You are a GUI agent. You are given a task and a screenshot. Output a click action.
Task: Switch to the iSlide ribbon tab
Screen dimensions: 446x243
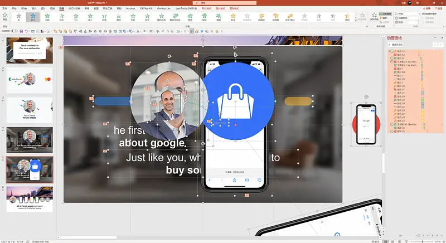pyautogui.click(x=24, y=8)
